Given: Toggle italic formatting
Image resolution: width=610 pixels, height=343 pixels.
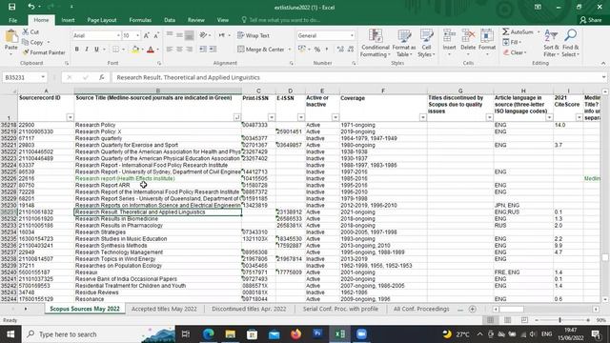Looking at the screenshot, I should (87, 50).
